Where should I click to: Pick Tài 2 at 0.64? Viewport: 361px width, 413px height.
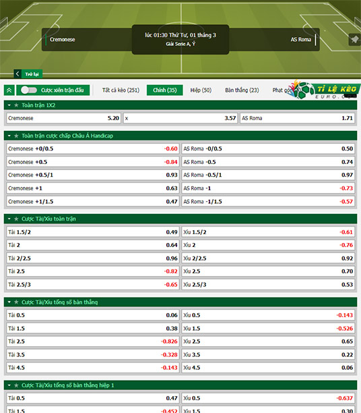[x=93, y=245]
